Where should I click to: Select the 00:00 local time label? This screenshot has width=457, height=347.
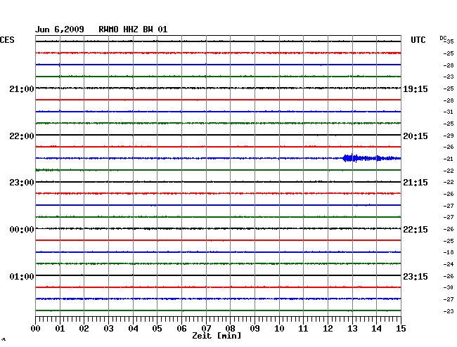(22, 230)
